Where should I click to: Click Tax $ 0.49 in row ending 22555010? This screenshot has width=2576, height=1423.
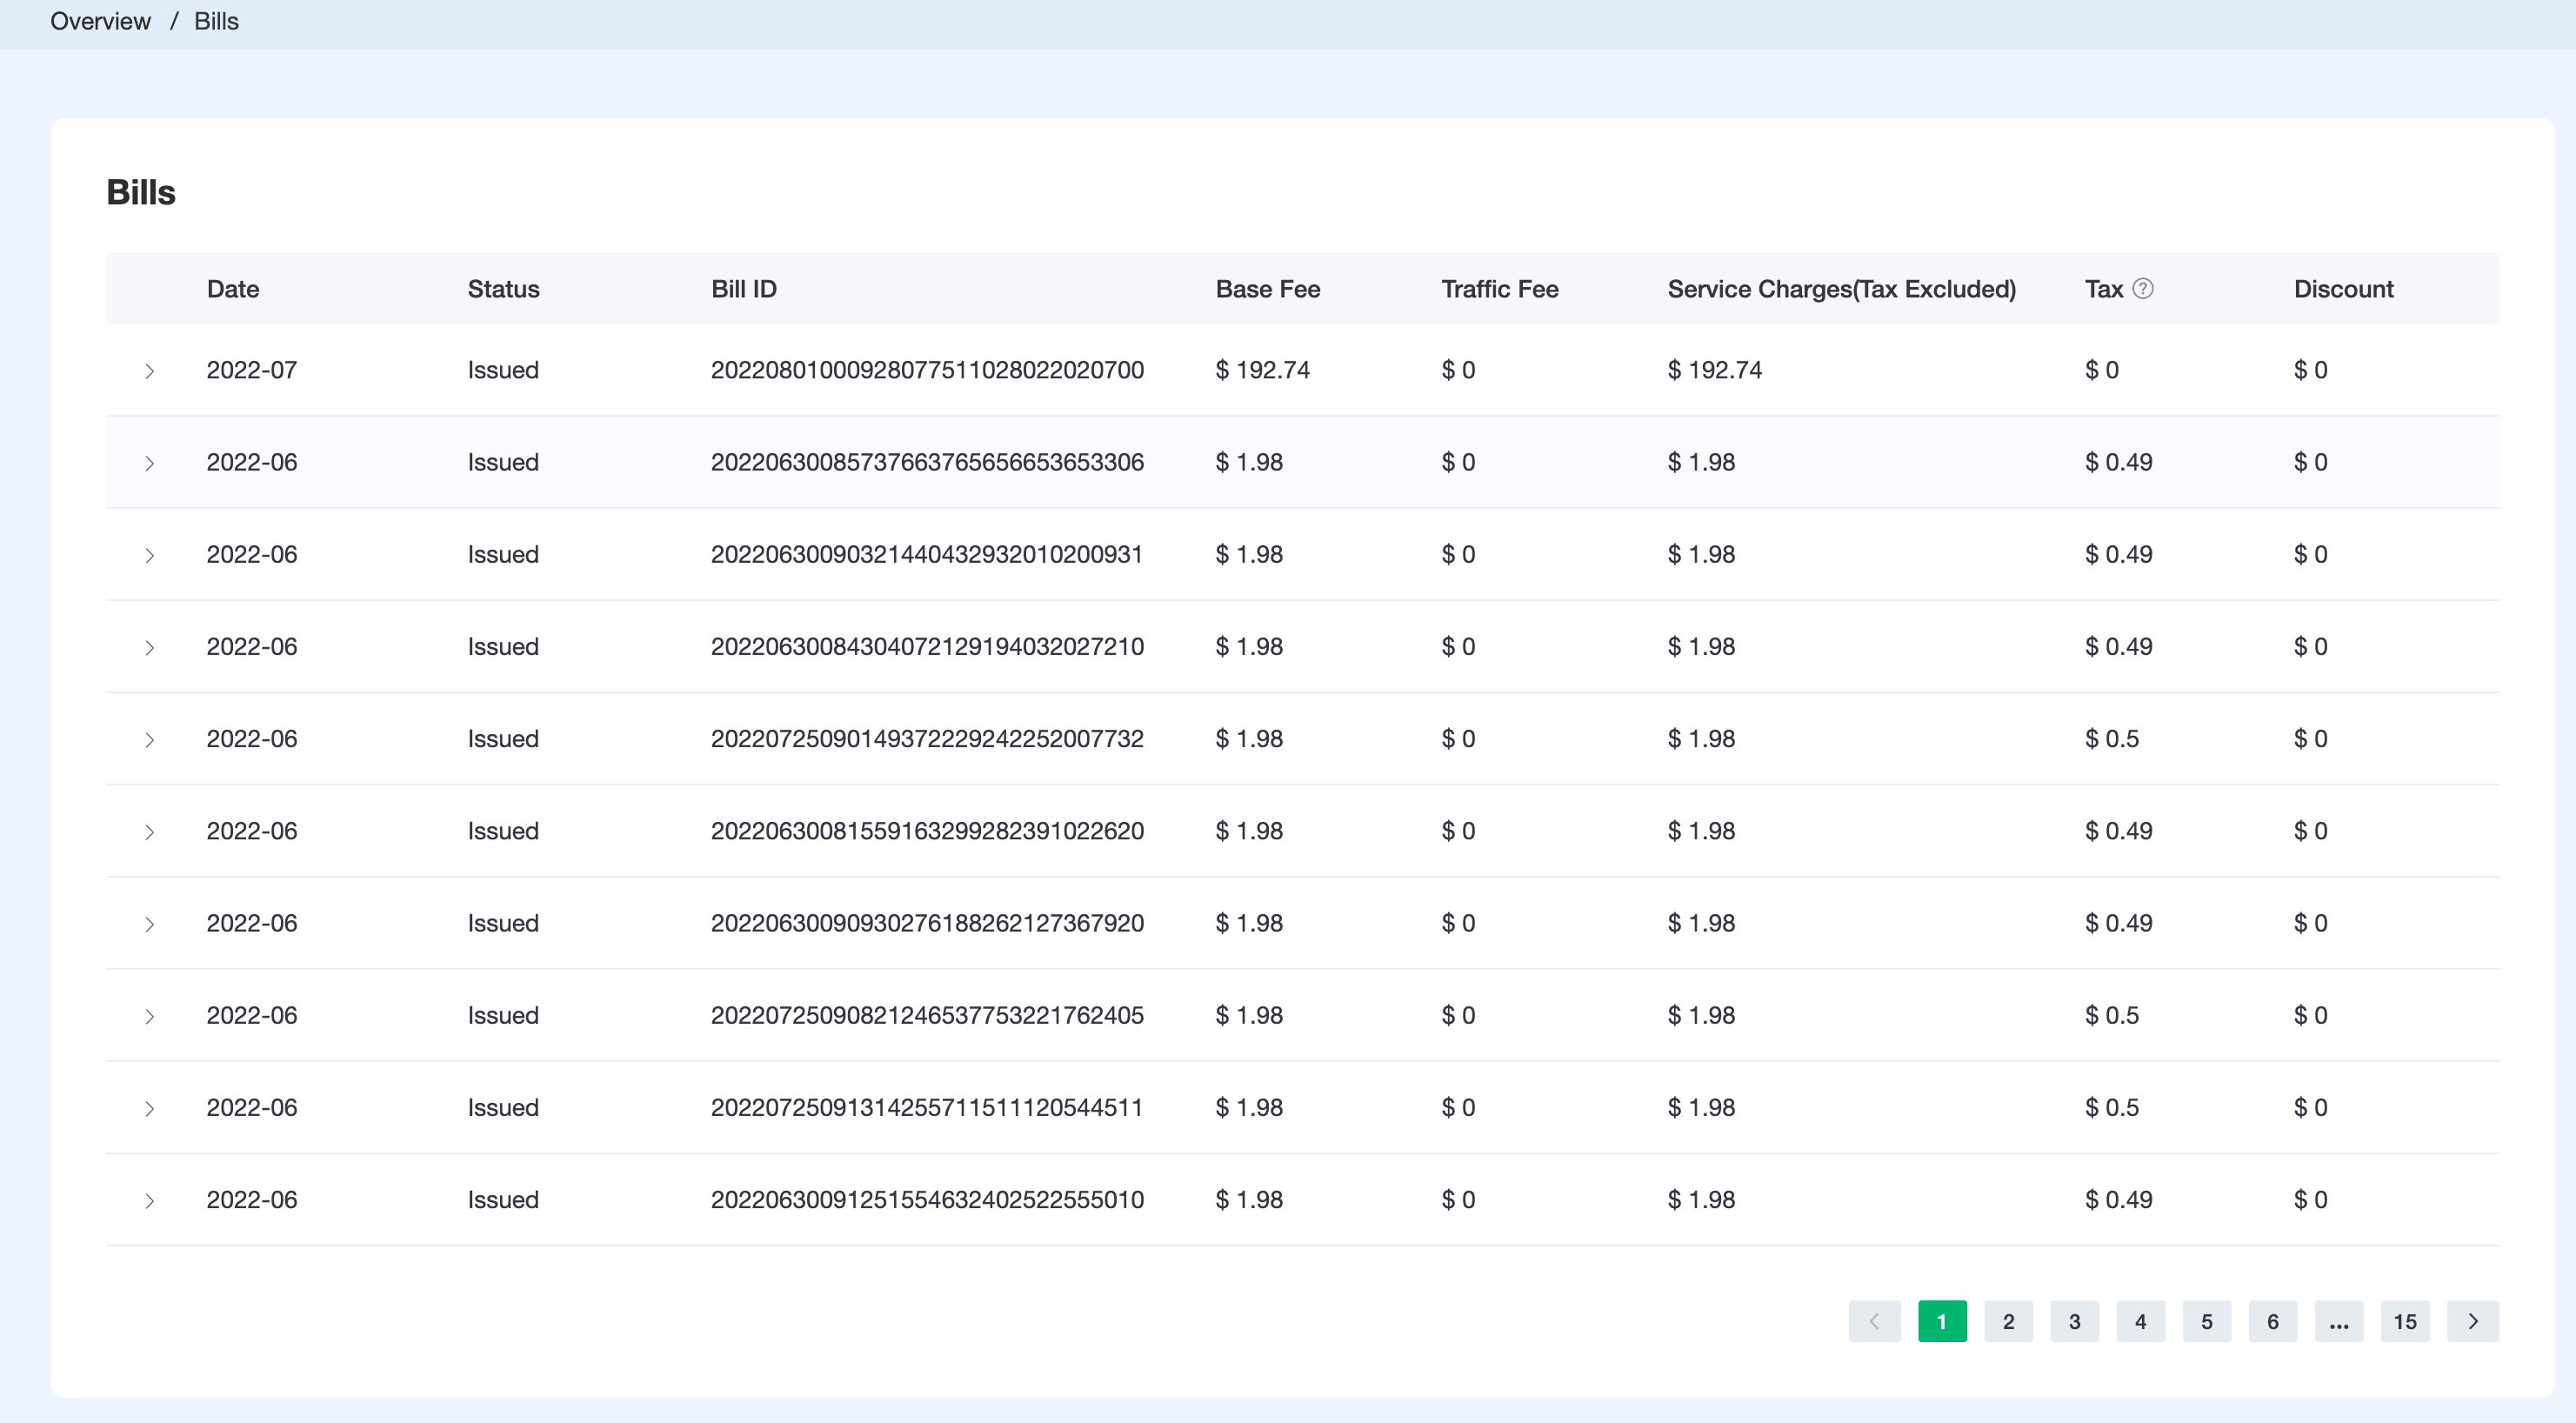point(2118,1199)
